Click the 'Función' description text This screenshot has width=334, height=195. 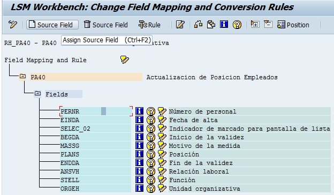[x=182, y=180]
